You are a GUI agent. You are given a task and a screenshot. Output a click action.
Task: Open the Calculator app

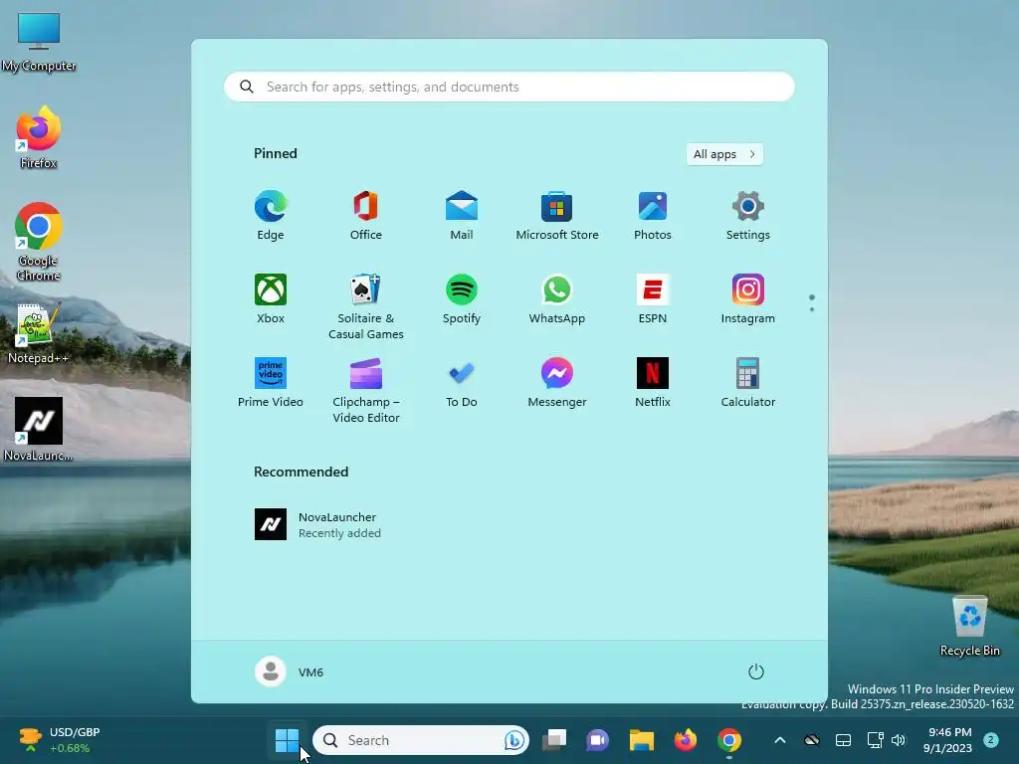(x=748, y=383)
